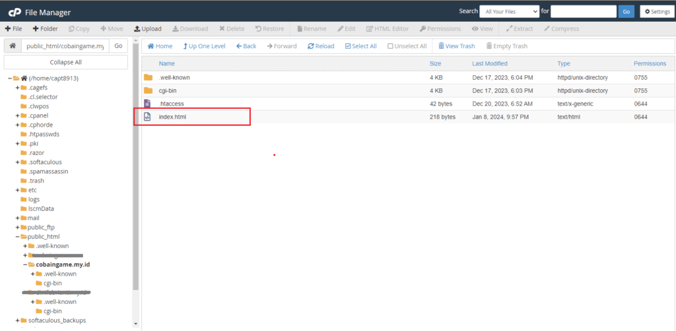Click the Compress toolbar button
This screenshot has width=676, height=331.
(x=561, y=29)
